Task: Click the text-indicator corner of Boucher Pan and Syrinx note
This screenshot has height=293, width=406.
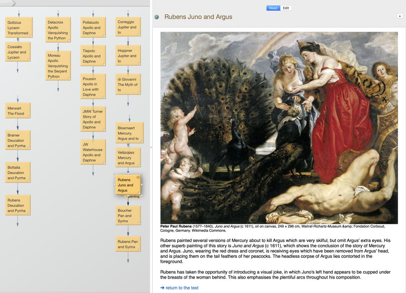Action: click(139, 223)
